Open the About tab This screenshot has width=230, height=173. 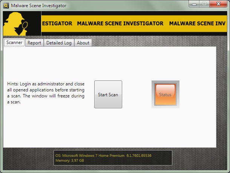(83, 43)
